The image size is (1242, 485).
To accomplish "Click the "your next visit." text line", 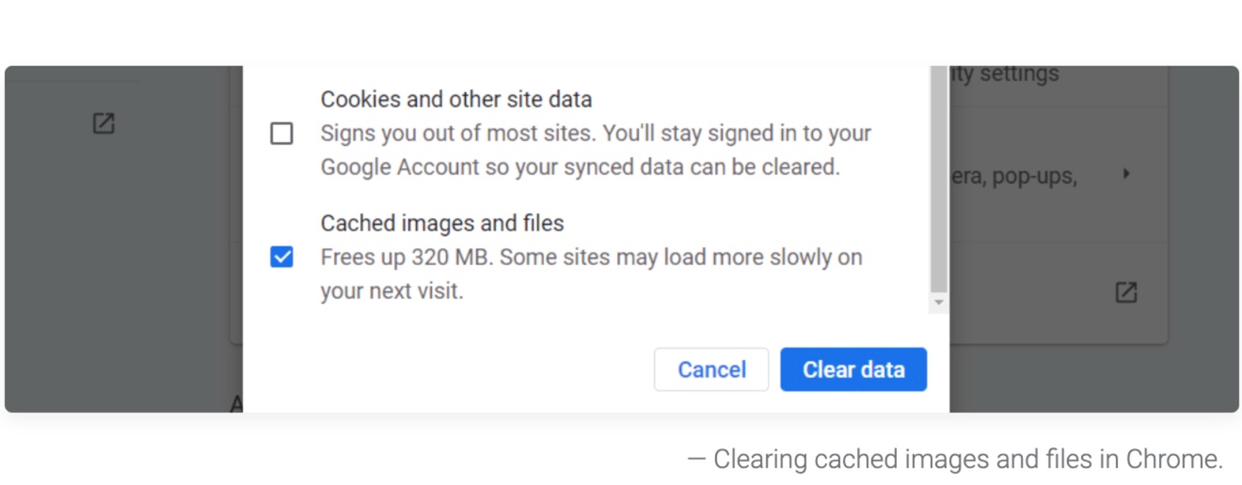I will (392, 291).
